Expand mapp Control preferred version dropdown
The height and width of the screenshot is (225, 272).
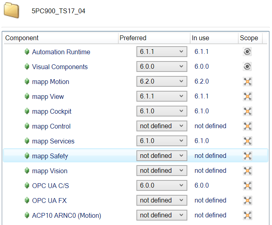pyautogui.click(x=162, y=126)
